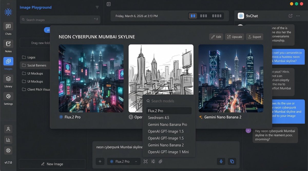
Task: Click the Search images field
Action: coord(60,20)
